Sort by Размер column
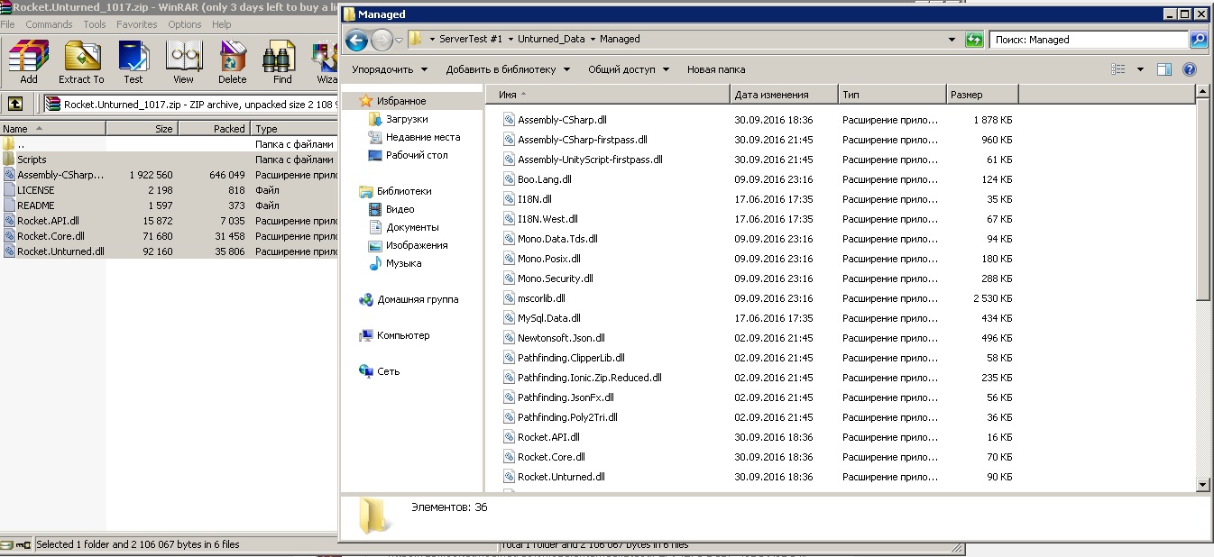Image resolution: width=1214 pixels, height=557 pixels. 981,95
